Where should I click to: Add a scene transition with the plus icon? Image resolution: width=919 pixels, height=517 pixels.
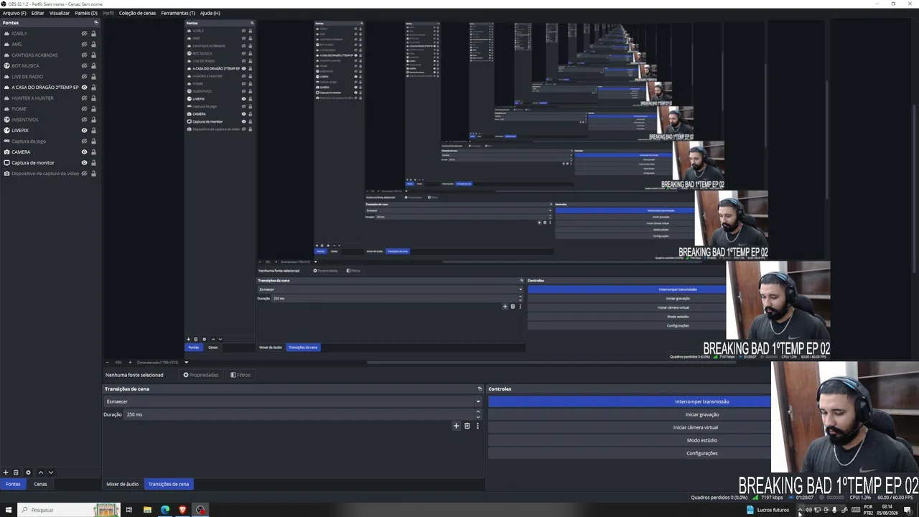pyautogui.click(x=456, y=426)
